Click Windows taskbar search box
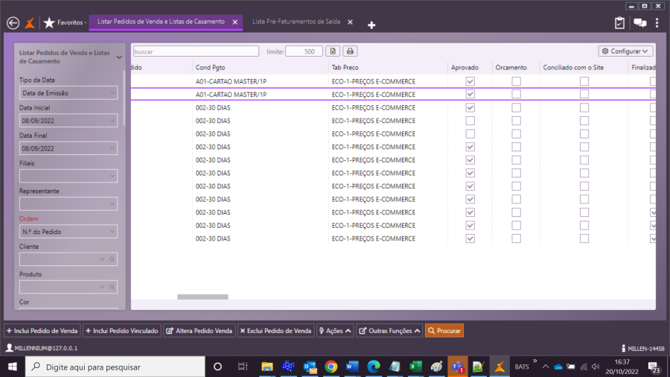The width and height of the screenshot is (670, 377). 115,367
